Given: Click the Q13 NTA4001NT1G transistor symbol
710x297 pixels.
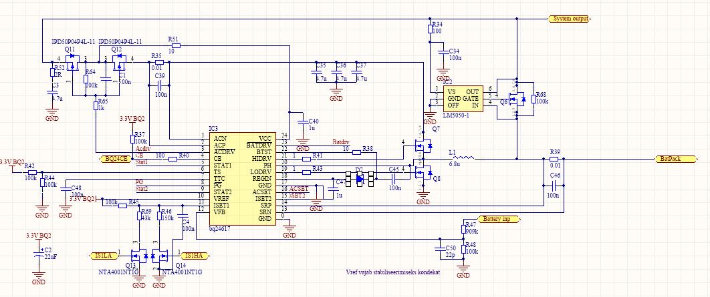Looking at the screenshot, I should (x=138, y=256).
